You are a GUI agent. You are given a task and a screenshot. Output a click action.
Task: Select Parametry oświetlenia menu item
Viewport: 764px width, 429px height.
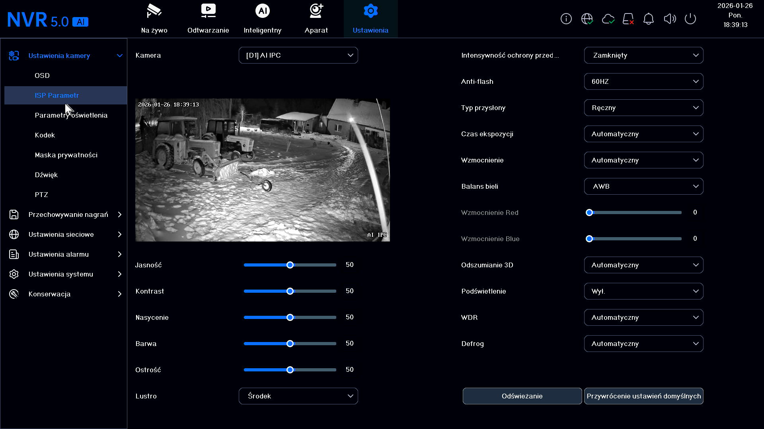[x=71, y=115]
